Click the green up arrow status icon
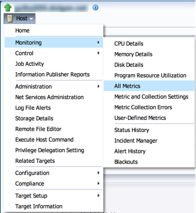Screen dimensions: 196x213 point(8,8)
